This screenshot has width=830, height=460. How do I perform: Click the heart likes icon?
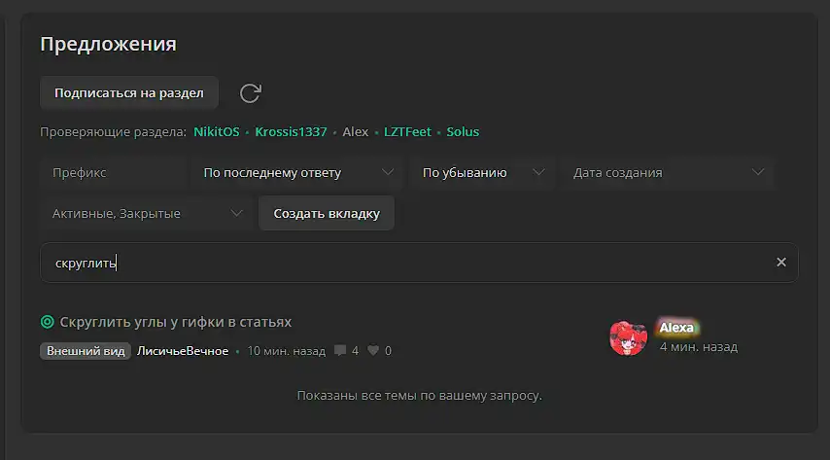point(373,350)
